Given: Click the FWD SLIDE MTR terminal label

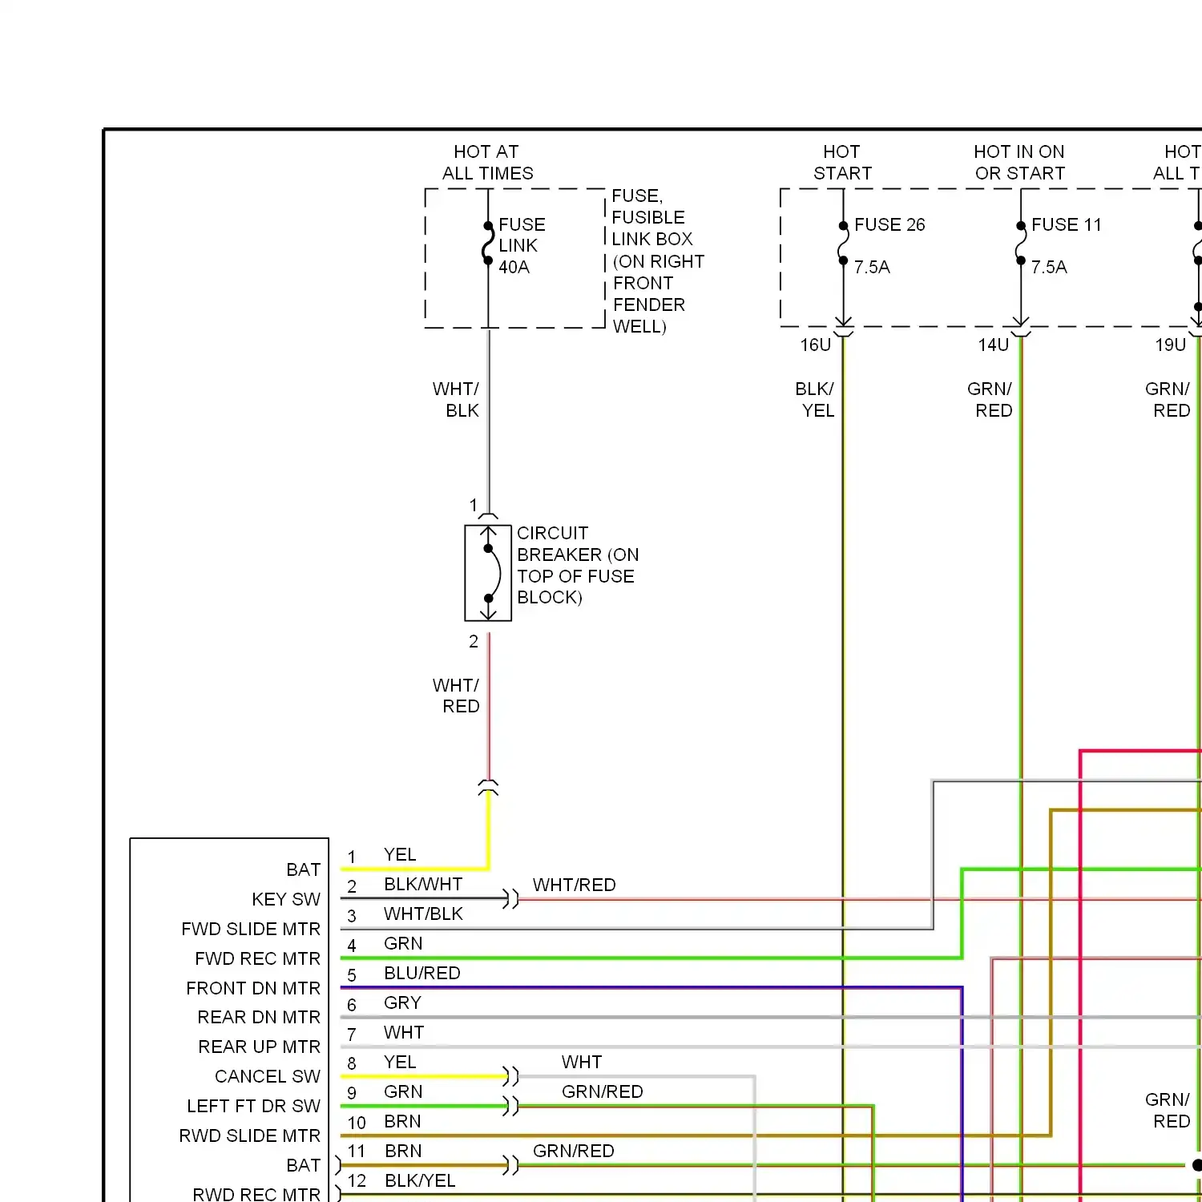Looking at the screenshot, I should (x=251, y=930).
